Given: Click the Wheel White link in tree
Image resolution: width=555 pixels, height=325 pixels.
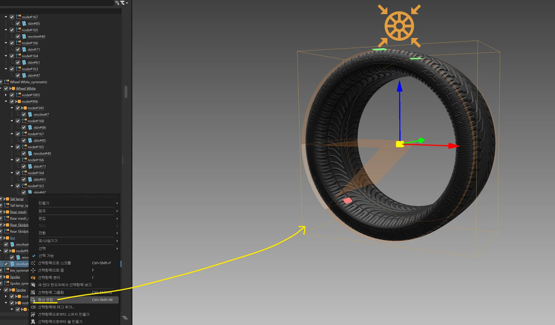Looking at the screenshot, I should click(26, 89).
